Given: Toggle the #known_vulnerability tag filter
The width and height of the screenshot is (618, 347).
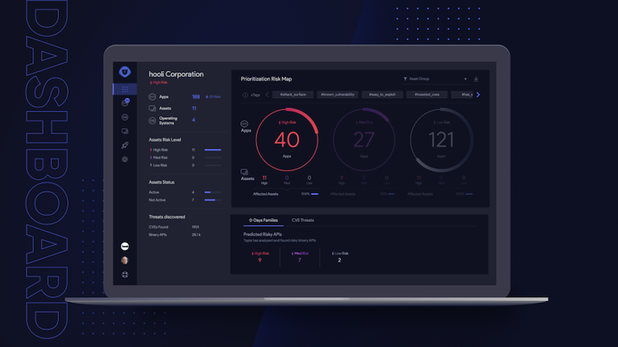Looking at the screenshot, I should click(x=337, y=94).
